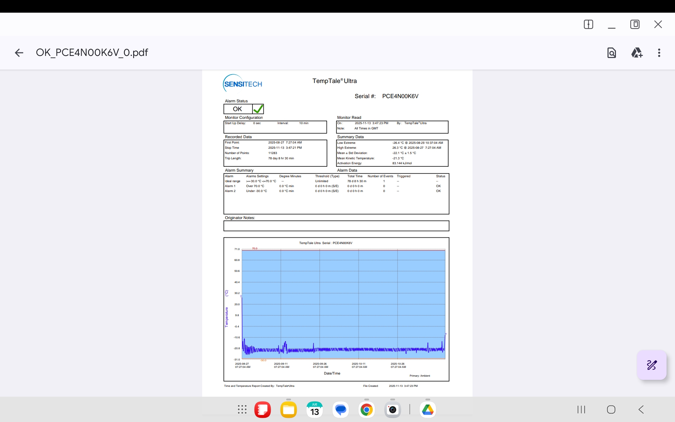Image resolution: width=675 pixels, height=422 pixels.
Task: Open the blue Messages app
Action: click(340, 410)
